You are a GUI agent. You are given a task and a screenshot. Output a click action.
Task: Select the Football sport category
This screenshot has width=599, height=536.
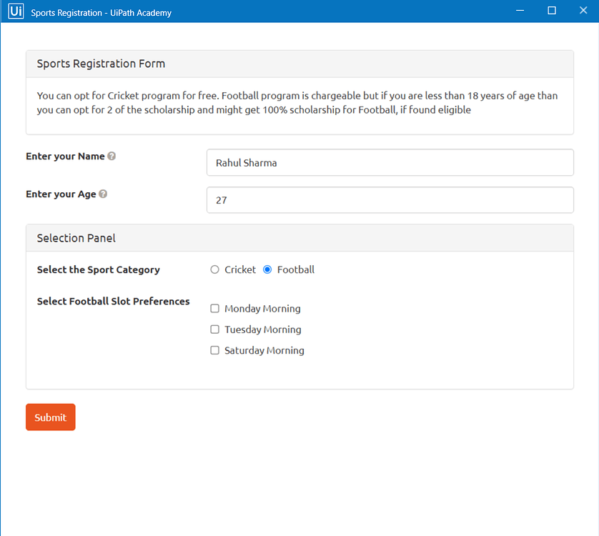click(267, 269)
